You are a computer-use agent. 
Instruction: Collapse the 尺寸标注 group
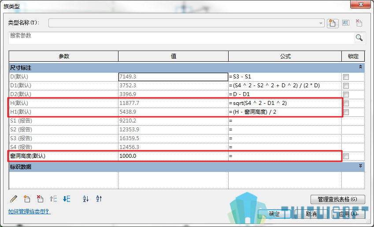(x=360, y=67)
